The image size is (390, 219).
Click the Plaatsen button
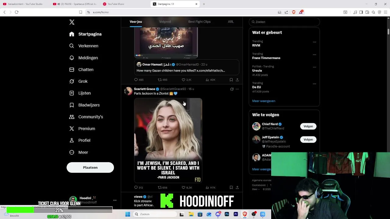(90, 168)
